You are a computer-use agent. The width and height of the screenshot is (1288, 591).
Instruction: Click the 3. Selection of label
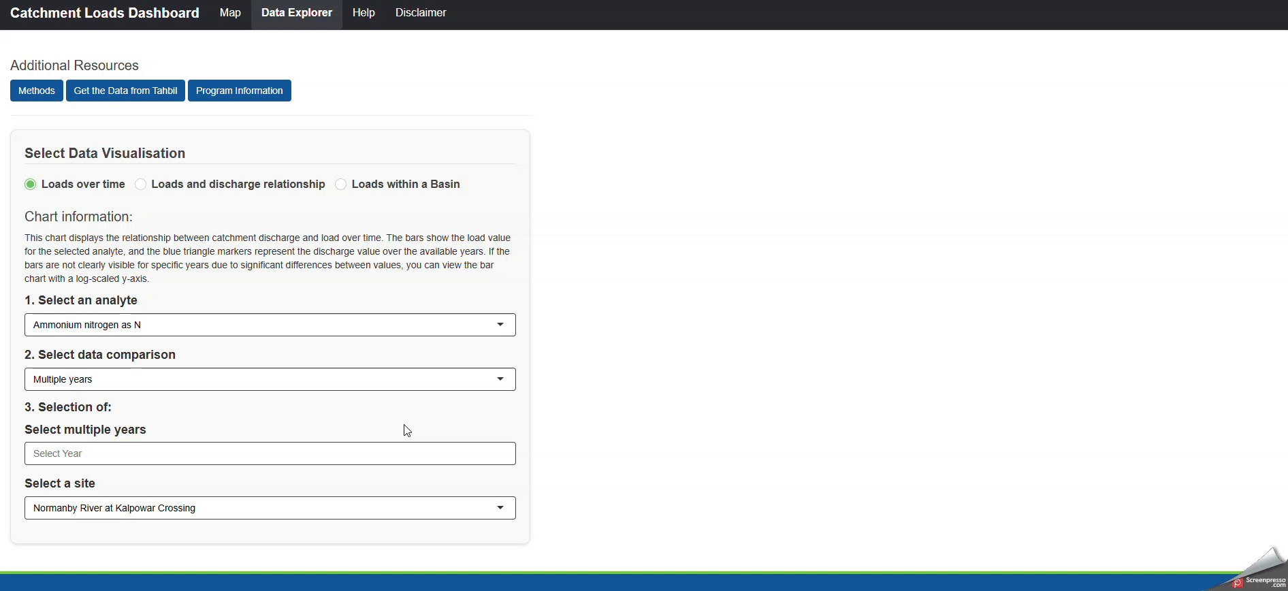(68, 407)
